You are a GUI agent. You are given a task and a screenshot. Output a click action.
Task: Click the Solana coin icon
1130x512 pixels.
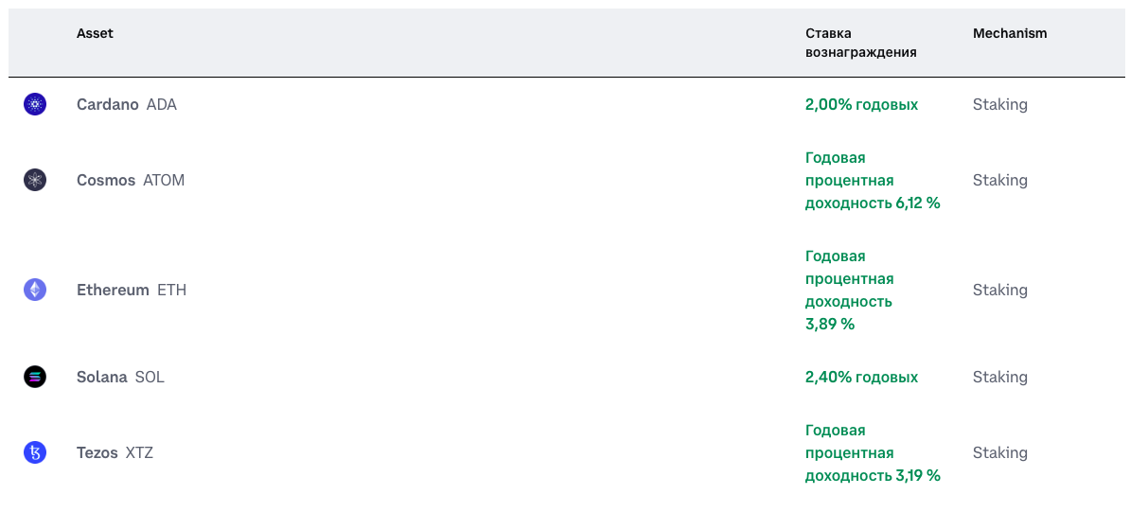(35, 378)
